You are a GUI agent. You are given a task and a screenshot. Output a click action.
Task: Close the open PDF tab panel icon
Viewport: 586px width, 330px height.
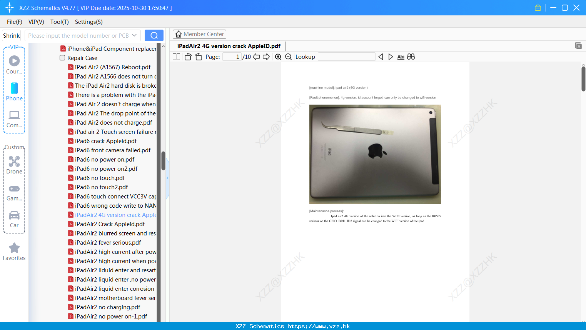pos(578,46)
